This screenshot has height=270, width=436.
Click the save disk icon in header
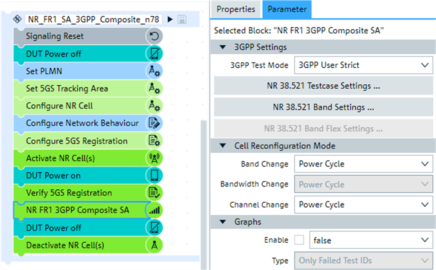coord(182,19)
